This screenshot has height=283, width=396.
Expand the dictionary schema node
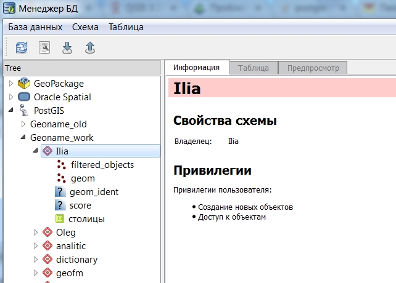(36, 260)
